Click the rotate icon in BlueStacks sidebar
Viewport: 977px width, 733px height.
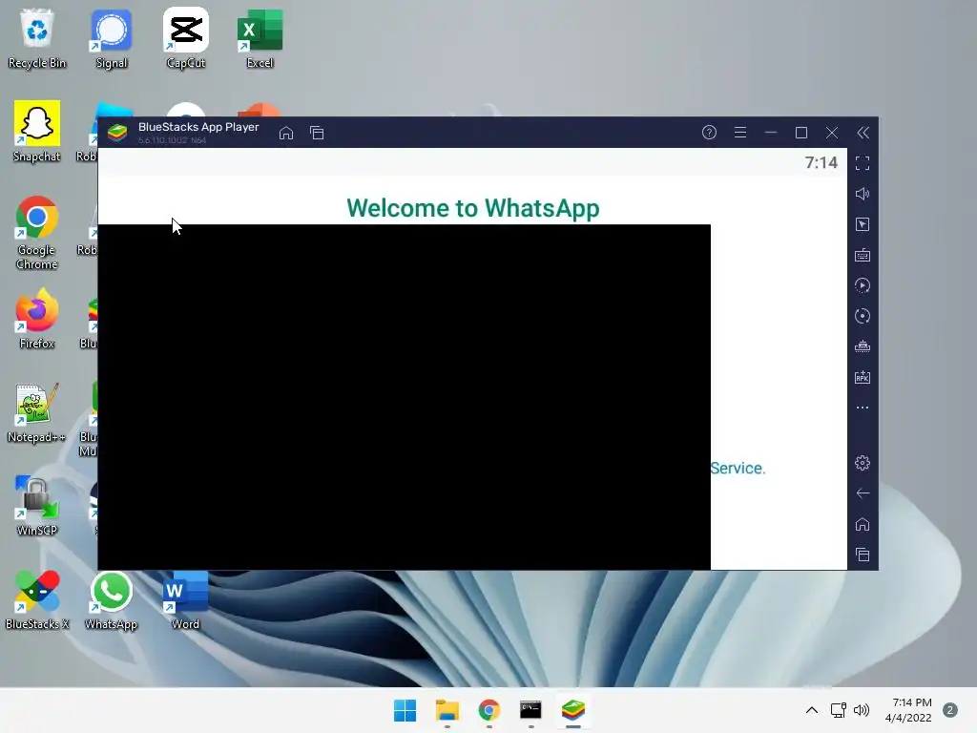(x=863, y=316)
